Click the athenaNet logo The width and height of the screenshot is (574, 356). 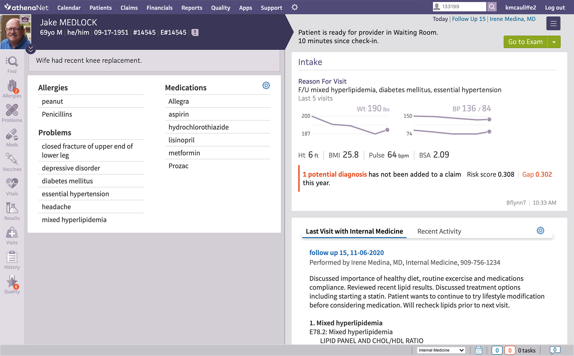pyautogui.click(x=26, y=7)
